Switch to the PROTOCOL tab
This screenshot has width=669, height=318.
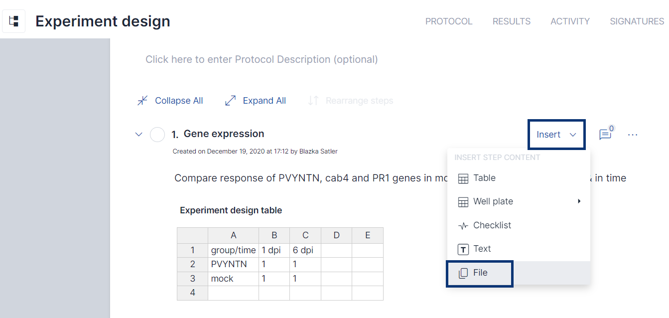(449, 21)
